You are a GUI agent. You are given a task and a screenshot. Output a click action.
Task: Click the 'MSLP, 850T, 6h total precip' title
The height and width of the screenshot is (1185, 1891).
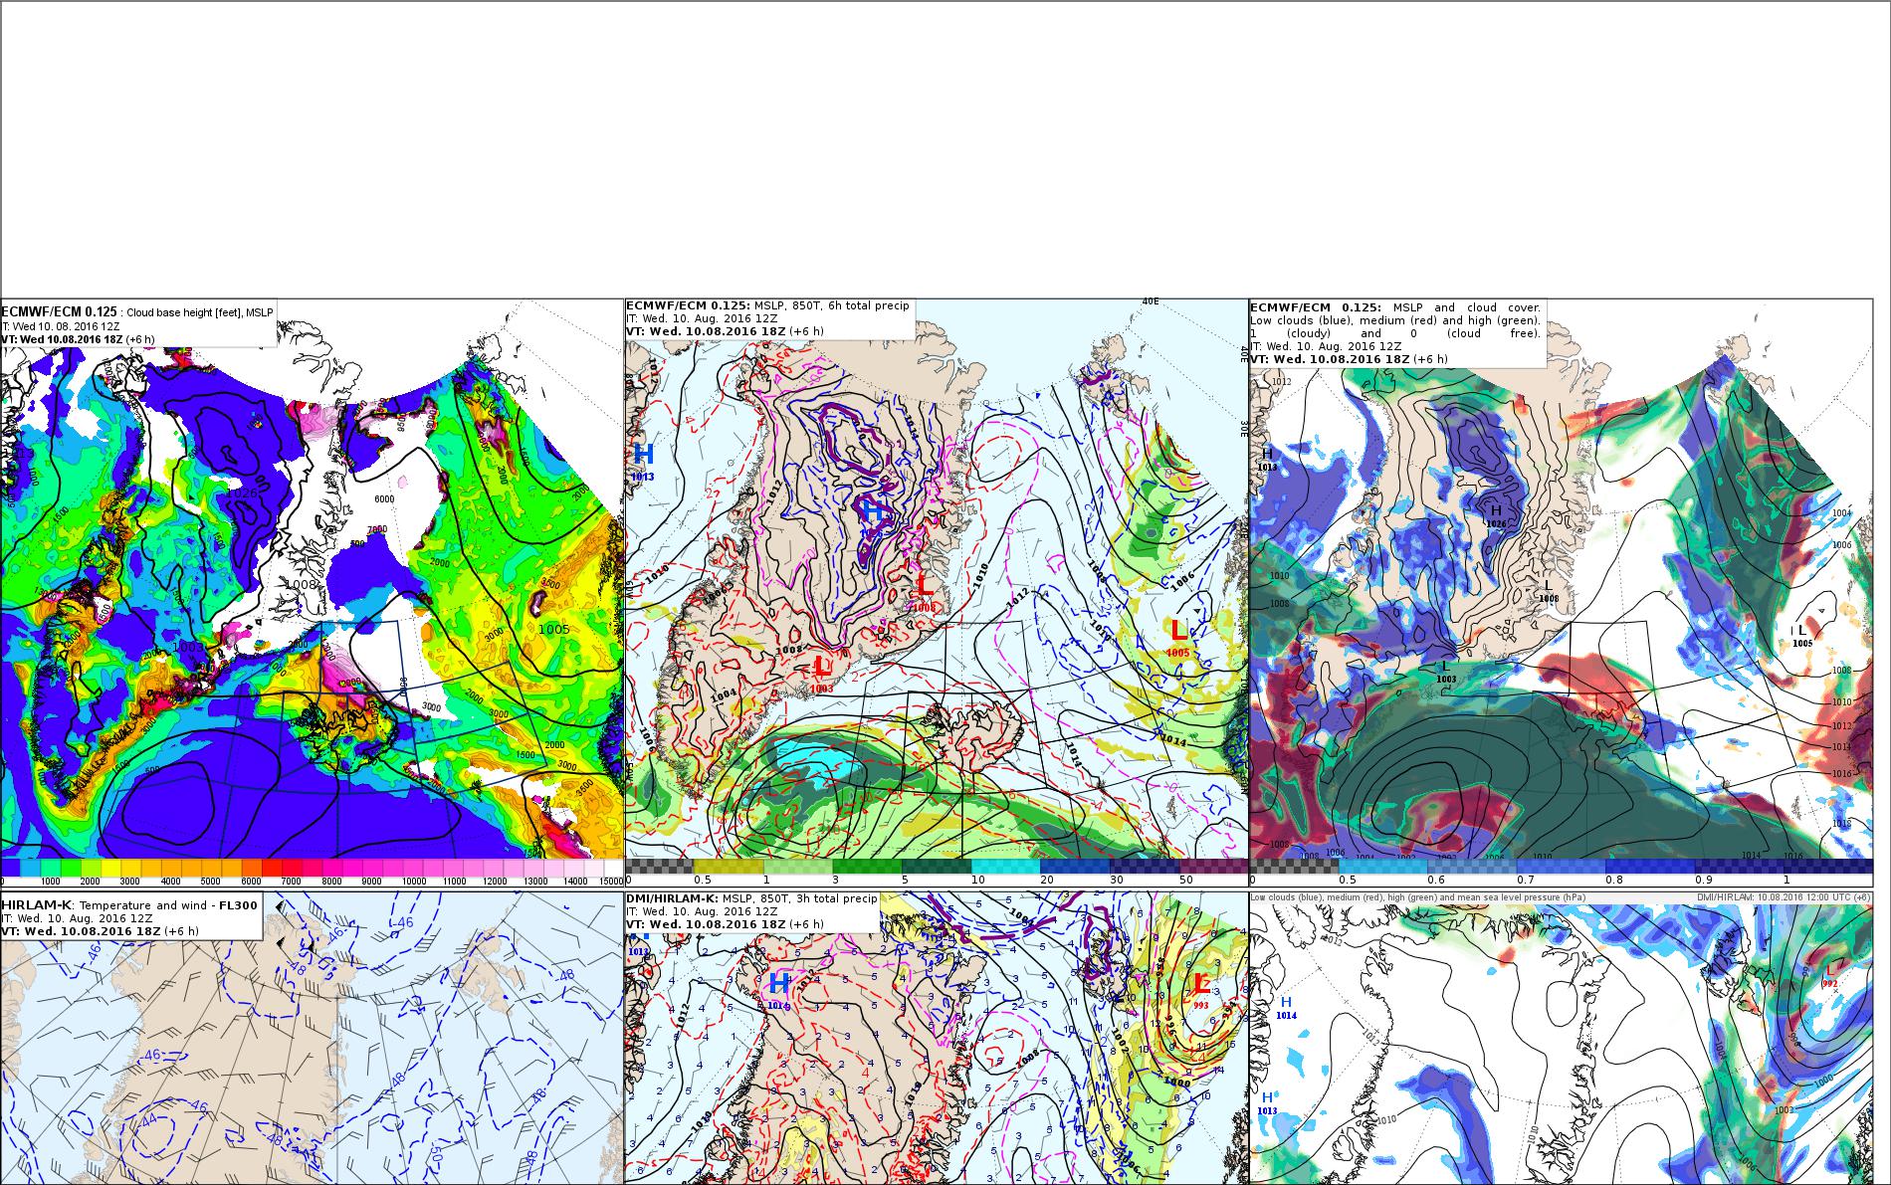832,305
